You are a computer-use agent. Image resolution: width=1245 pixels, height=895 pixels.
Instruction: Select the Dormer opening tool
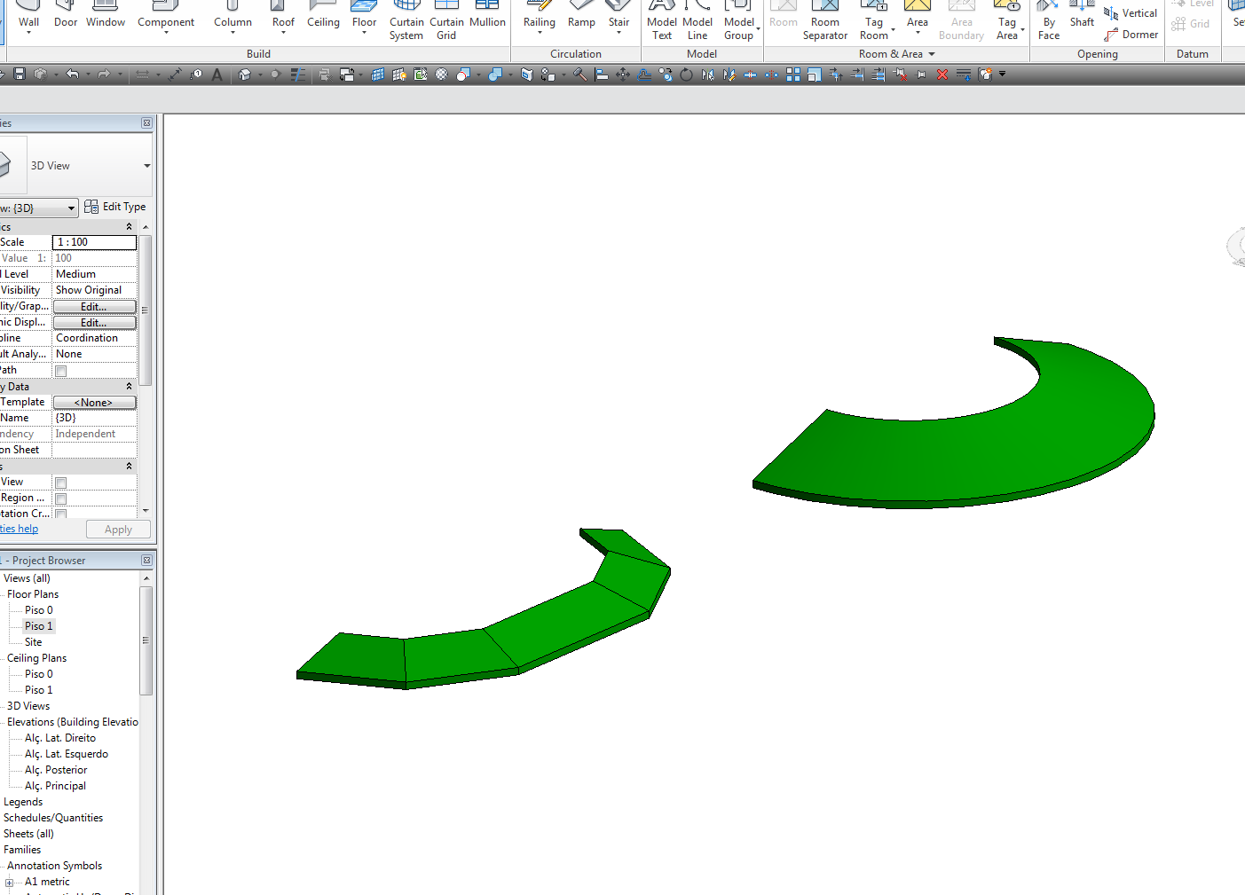click(x=1131, y=35)
